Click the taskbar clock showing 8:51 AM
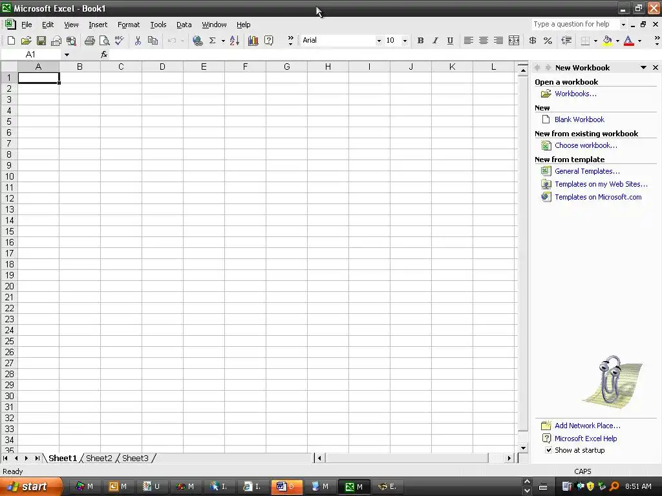 638,486
